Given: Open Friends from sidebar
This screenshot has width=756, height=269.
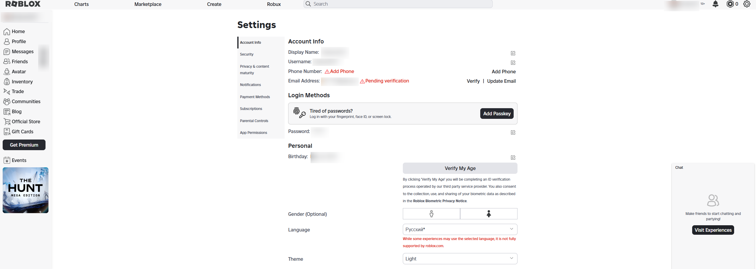Looking at the screenshot, I should [16, 61].
